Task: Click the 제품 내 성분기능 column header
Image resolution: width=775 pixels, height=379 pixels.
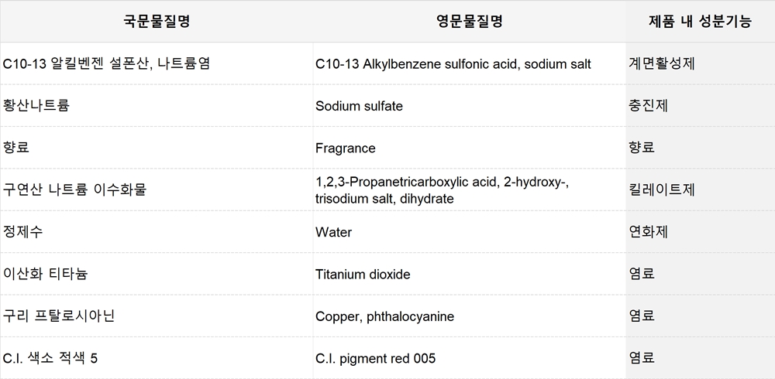Action: pyautogui.click(x=701, y=21)
